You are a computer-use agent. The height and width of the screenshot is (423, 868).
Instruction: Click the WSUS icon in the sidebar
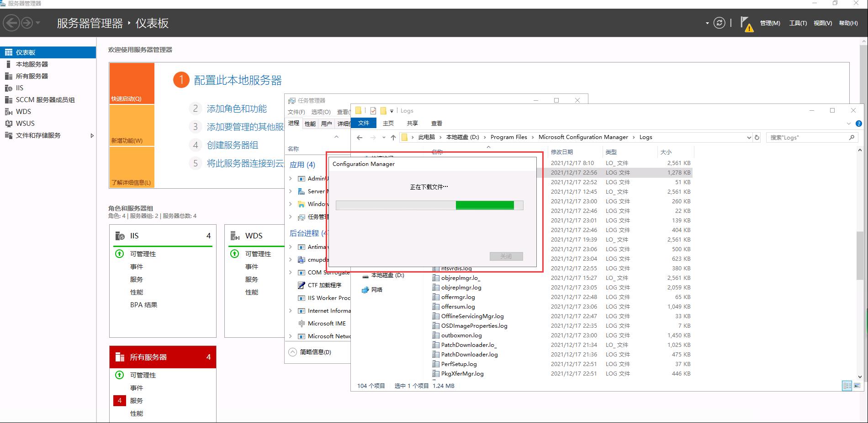coord(8,124)
